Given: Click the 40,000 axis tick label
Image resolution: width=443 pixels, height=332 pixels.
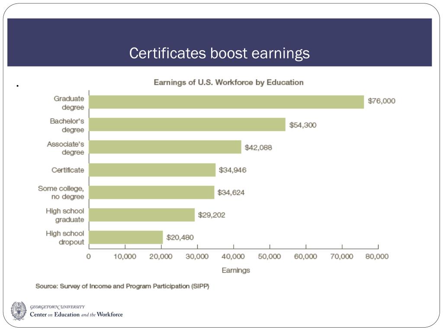Looking at the screenshot, I should pos(233,256).
